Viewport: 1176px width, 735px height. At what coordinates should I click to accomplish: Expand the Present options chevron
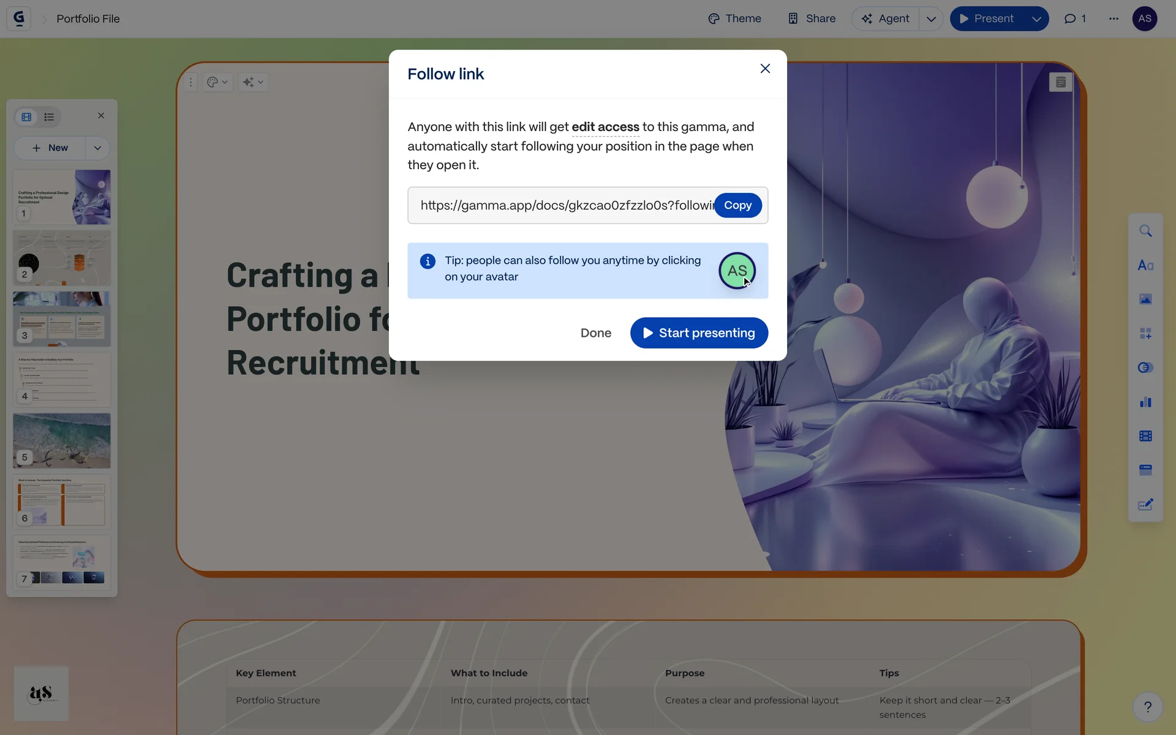pyautogui.click(x=1036, y=18)
